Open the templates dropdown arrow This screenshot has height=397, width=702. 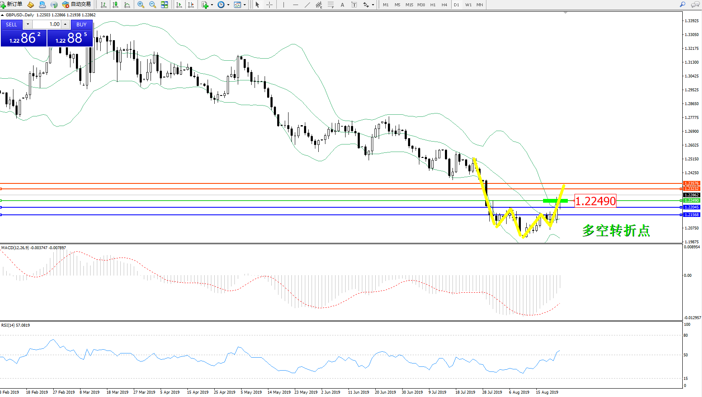pos(244,5)
